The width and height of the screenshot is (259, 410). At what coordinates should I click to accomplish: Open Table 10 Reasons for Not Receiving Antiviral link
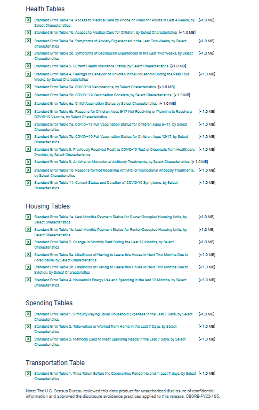tap(115, 173)
